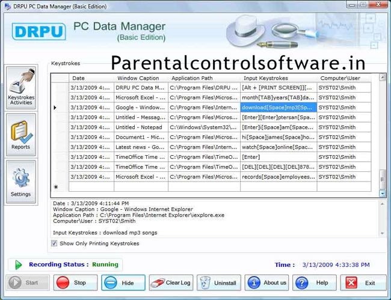Select '[DEL][DEL][DEL][DEL]878...' keystrokes cell

tap(279, 167)
